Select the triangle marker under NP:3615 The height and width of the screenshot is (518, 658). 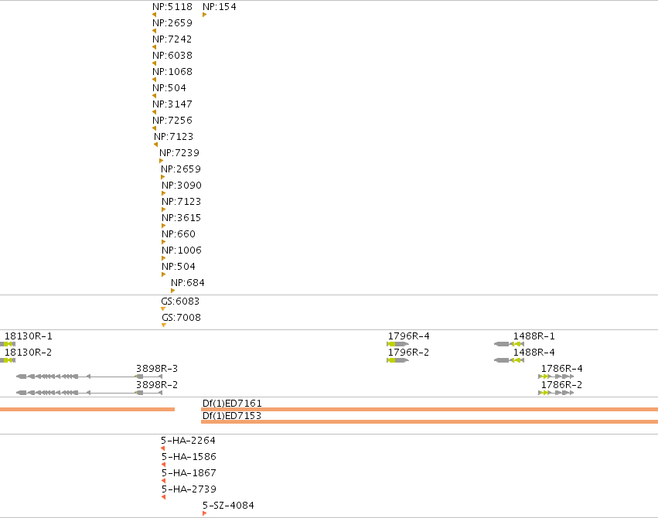point(164,226)
